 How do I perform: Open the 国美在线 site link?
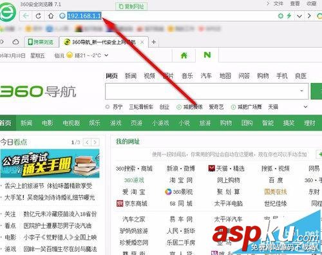coord(276,192)
